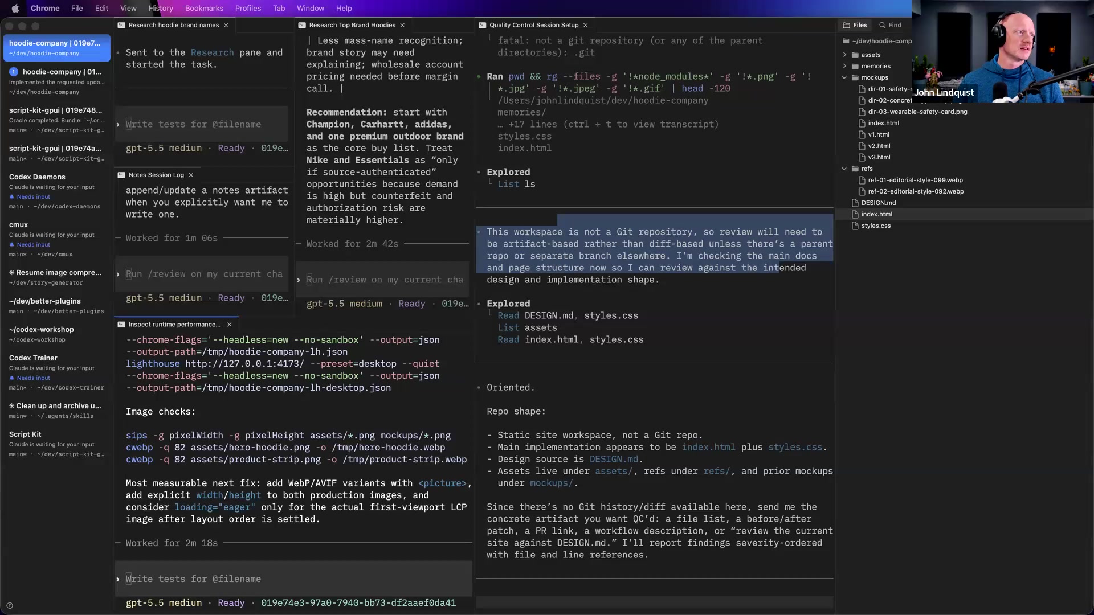
Task: Collapse the mockups folder
Action: [844, 77]
